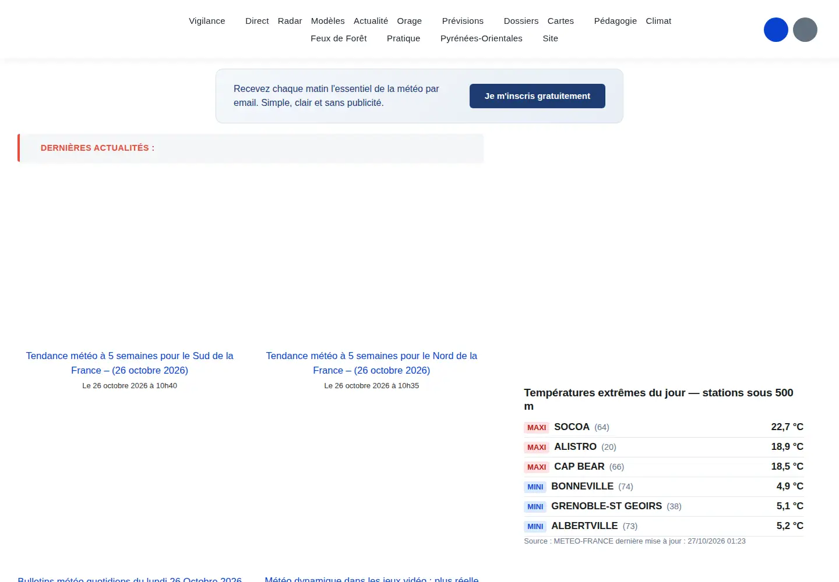Open the Vigilance menu item
Screen dimensions: 839x582
tap(207, 21)
